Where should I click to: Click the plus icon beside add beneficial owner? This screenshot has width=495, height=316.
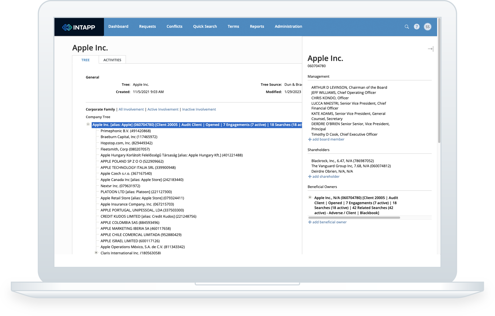310,222
